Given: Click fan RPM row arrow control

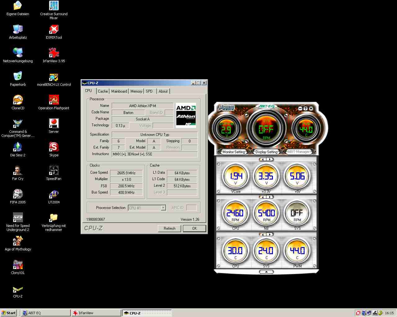Looking at the screenshot, I should pyautogui.click(x=266, y=197).
